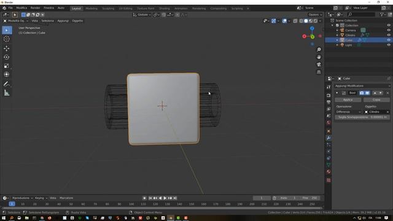Toggle X-ray display in viewport header

point(295,21)
